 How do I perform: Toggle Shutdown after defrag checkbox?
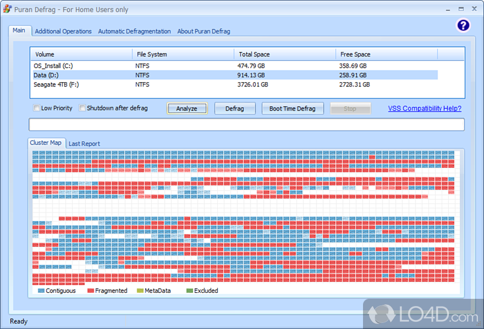coord(83,109)
